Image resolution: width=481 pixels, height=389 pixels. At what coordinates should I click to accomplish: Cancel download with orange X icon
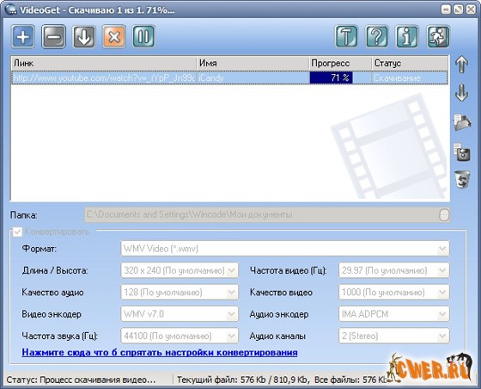pyautogui.click(x=113, y=37)
